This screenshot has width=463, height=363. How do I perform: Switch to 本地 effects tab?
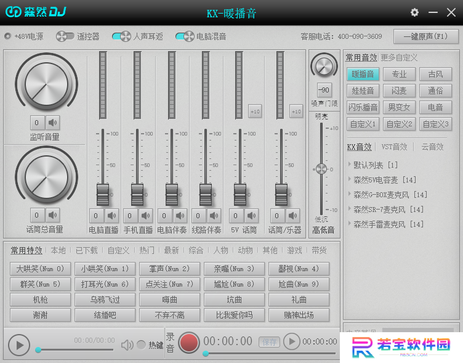click(58, 250)
